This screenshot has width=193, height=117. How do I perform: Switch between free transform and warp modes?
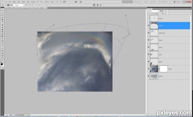94,5
